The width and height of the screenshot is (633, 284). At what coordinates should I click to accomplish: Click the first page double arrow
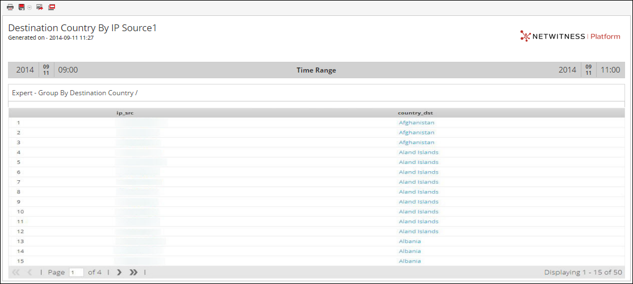coord(16,272)
